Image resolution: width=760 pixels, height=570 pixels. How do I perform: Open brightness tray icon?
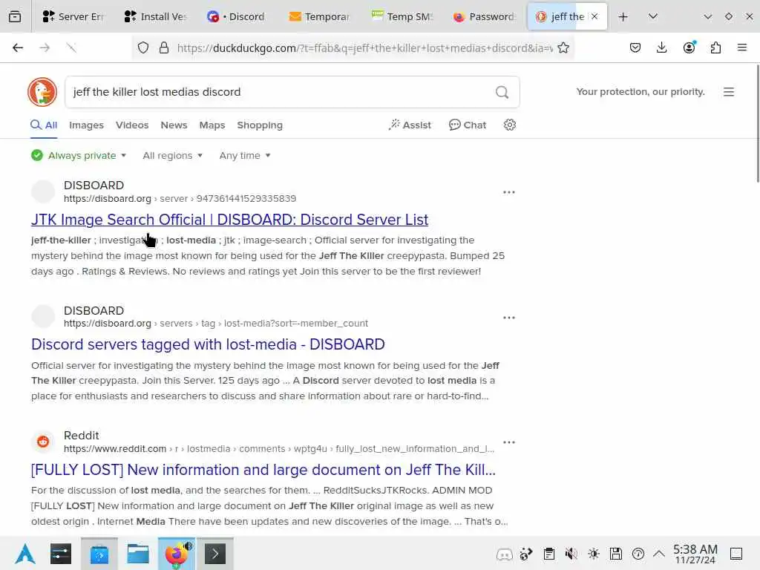click(594, 554)
